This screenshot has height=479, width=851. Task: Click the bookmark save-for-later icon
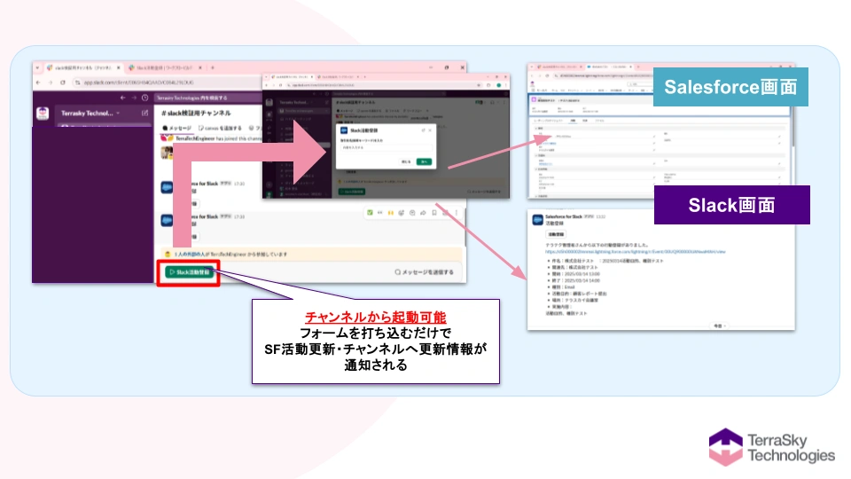[x=434, y=213]
